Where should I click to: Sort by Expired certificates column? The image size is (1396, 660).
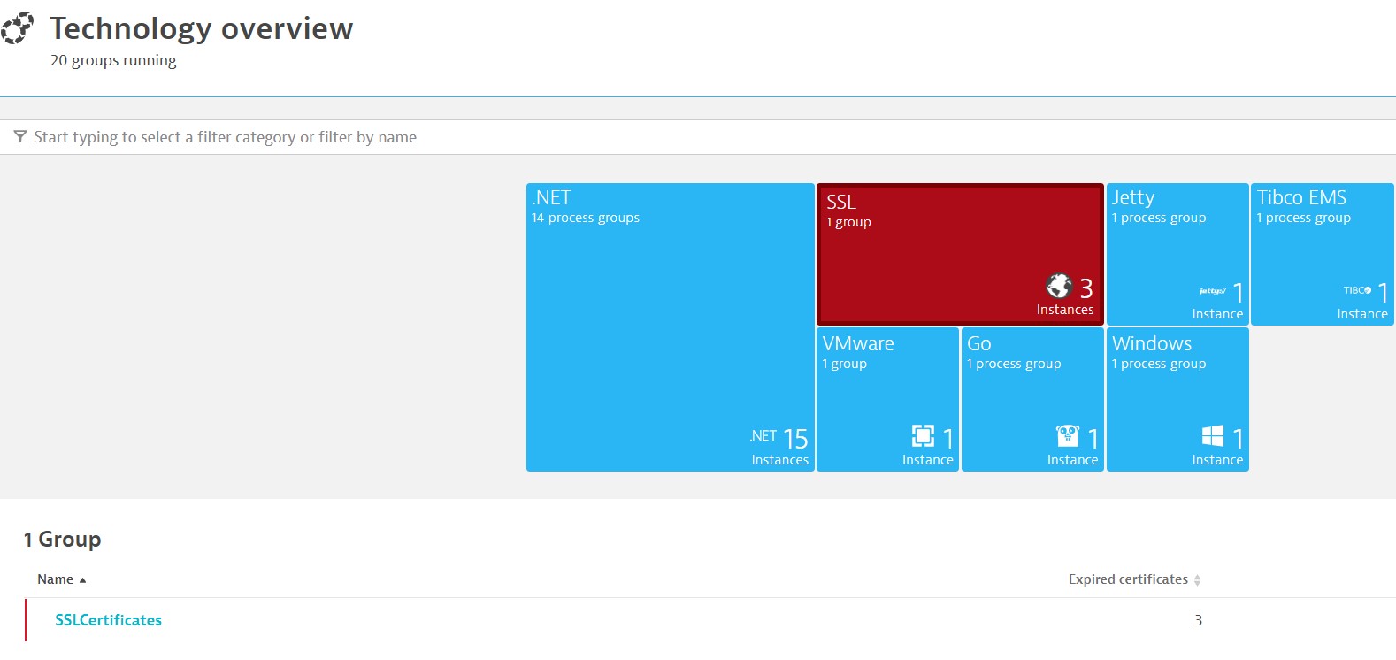[1135, 579]
